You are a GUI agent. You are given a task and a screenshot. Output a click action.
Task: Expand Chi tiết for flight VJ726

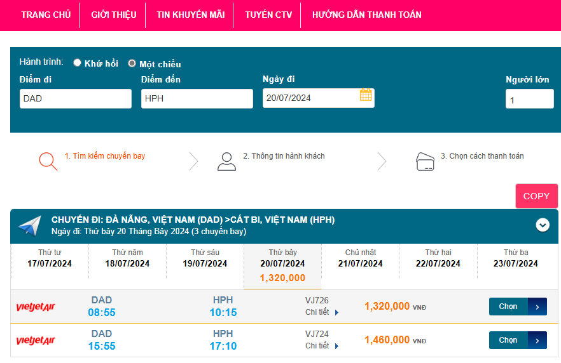(322, 312)
